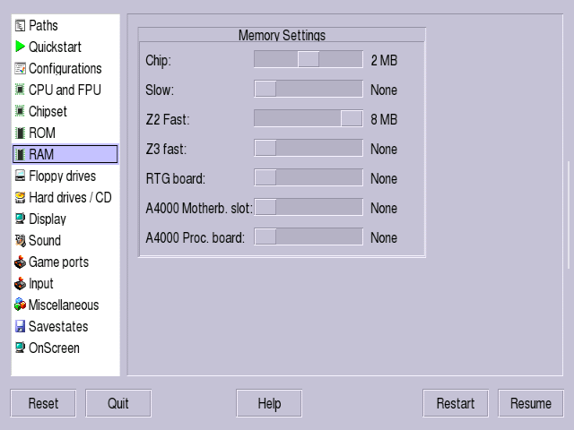Click the Savestates floppy icon
Viewport: 574px width, 430px height.
pos(20,326)
